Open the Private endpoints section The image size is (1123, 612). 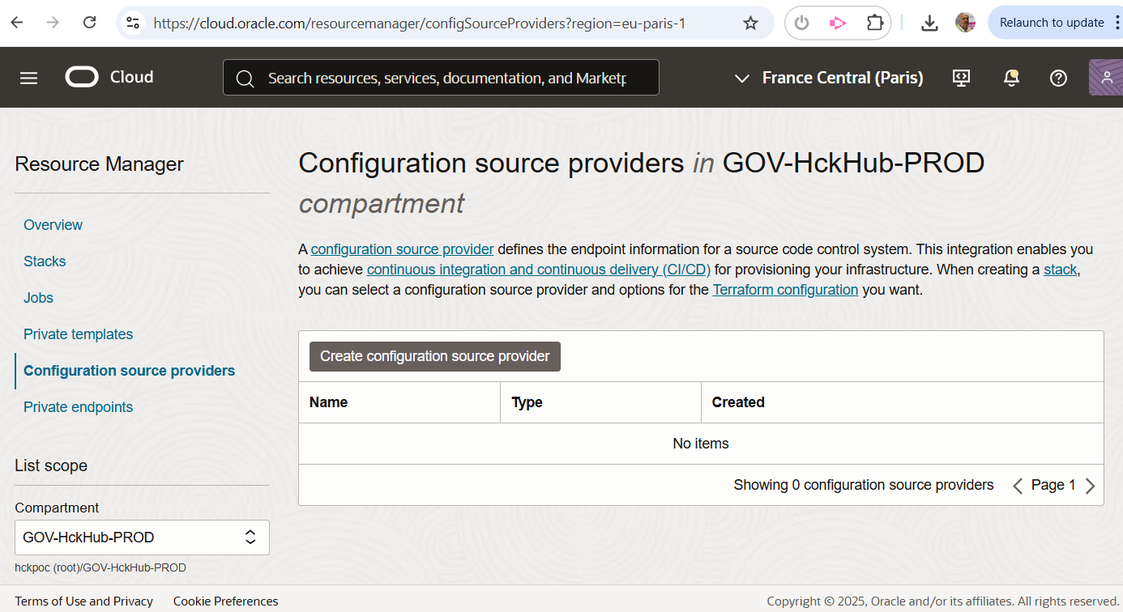click(x=78, y=406)
